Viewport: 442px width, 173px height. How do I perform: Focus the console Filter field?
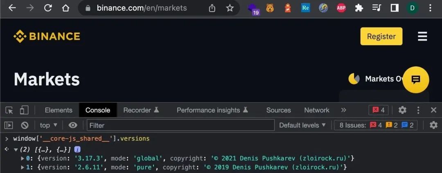pos(180,125)
